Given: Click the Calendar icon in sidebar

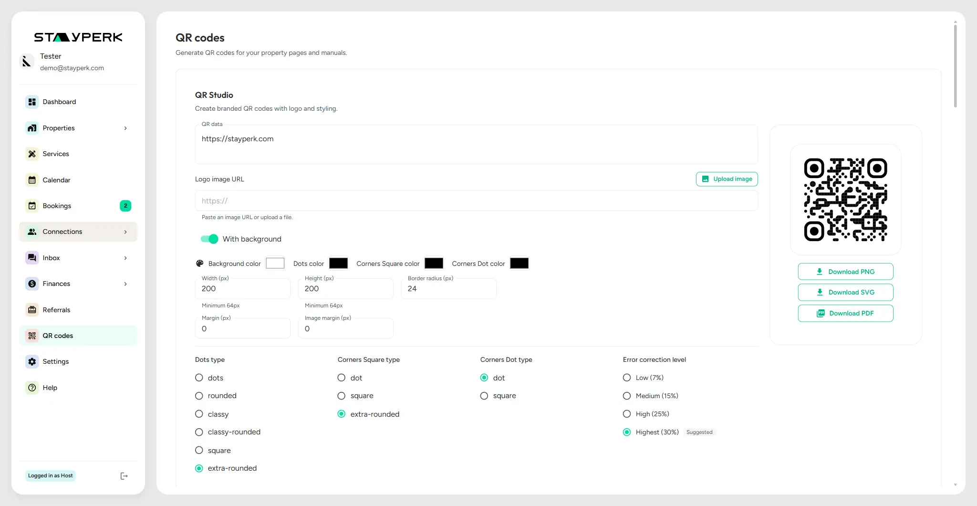Looking at the screenshot, I should [32, 180].
